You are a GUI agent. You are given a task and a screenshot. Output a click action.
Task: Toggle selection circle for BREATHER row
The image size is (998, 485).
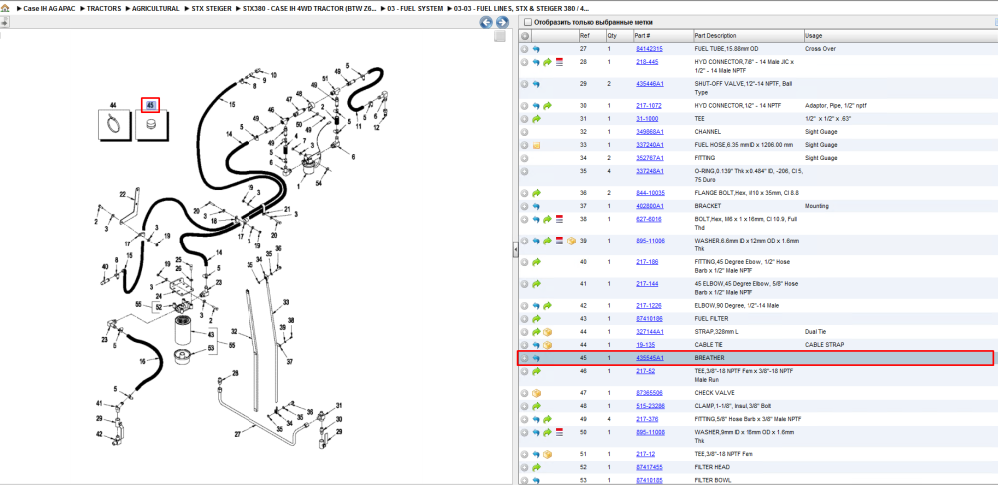(x=525, y=358)
